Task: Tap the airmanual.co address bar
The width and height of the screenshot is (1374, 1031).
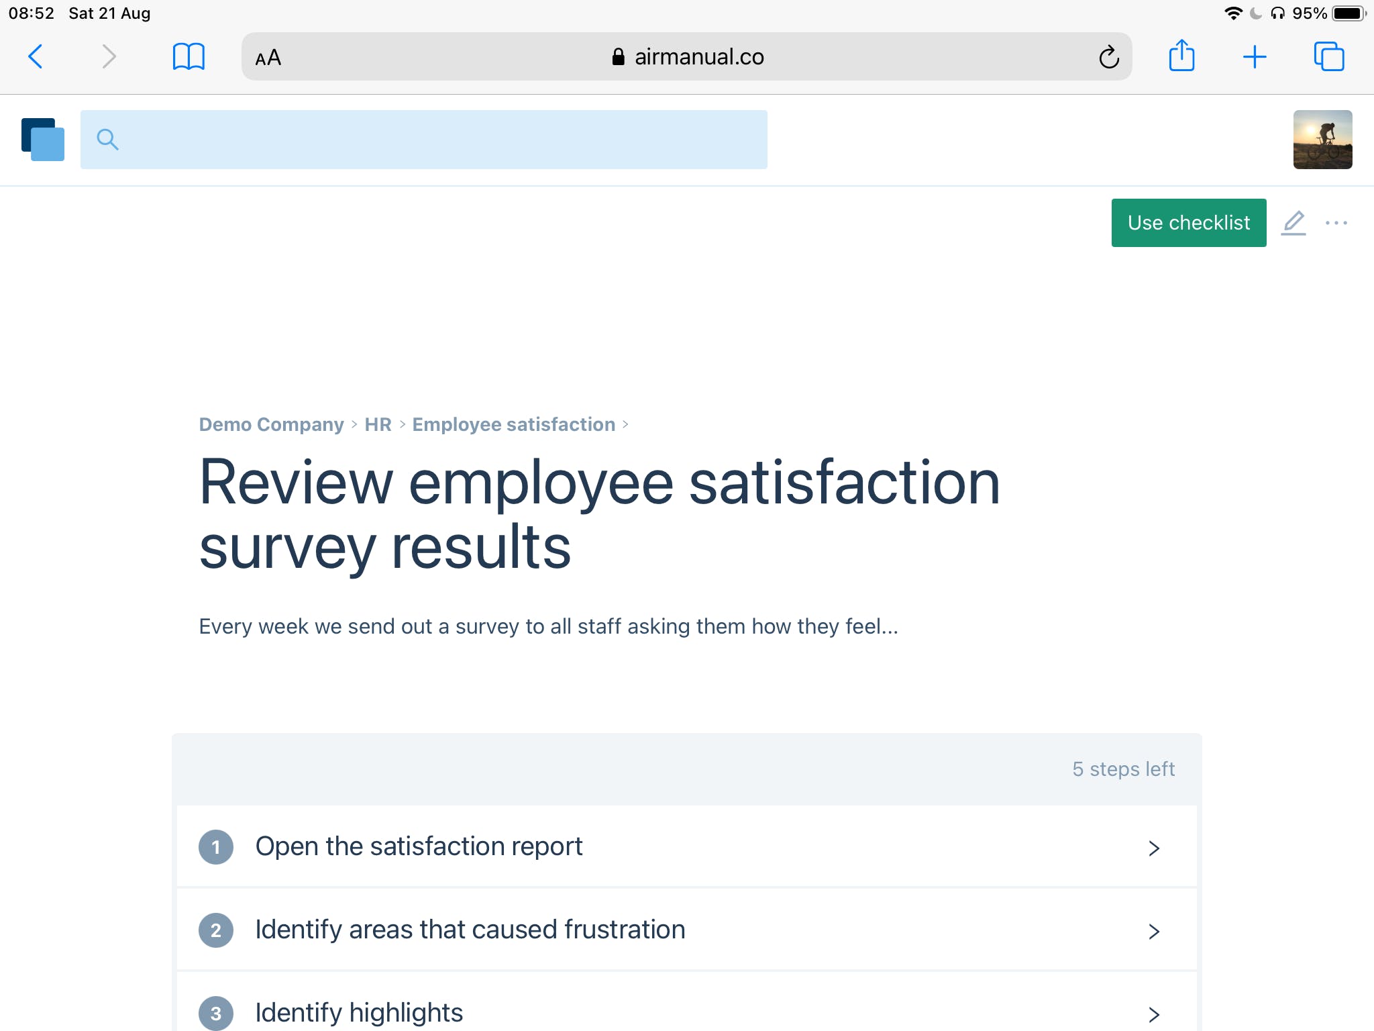Action: click(686, 57)
